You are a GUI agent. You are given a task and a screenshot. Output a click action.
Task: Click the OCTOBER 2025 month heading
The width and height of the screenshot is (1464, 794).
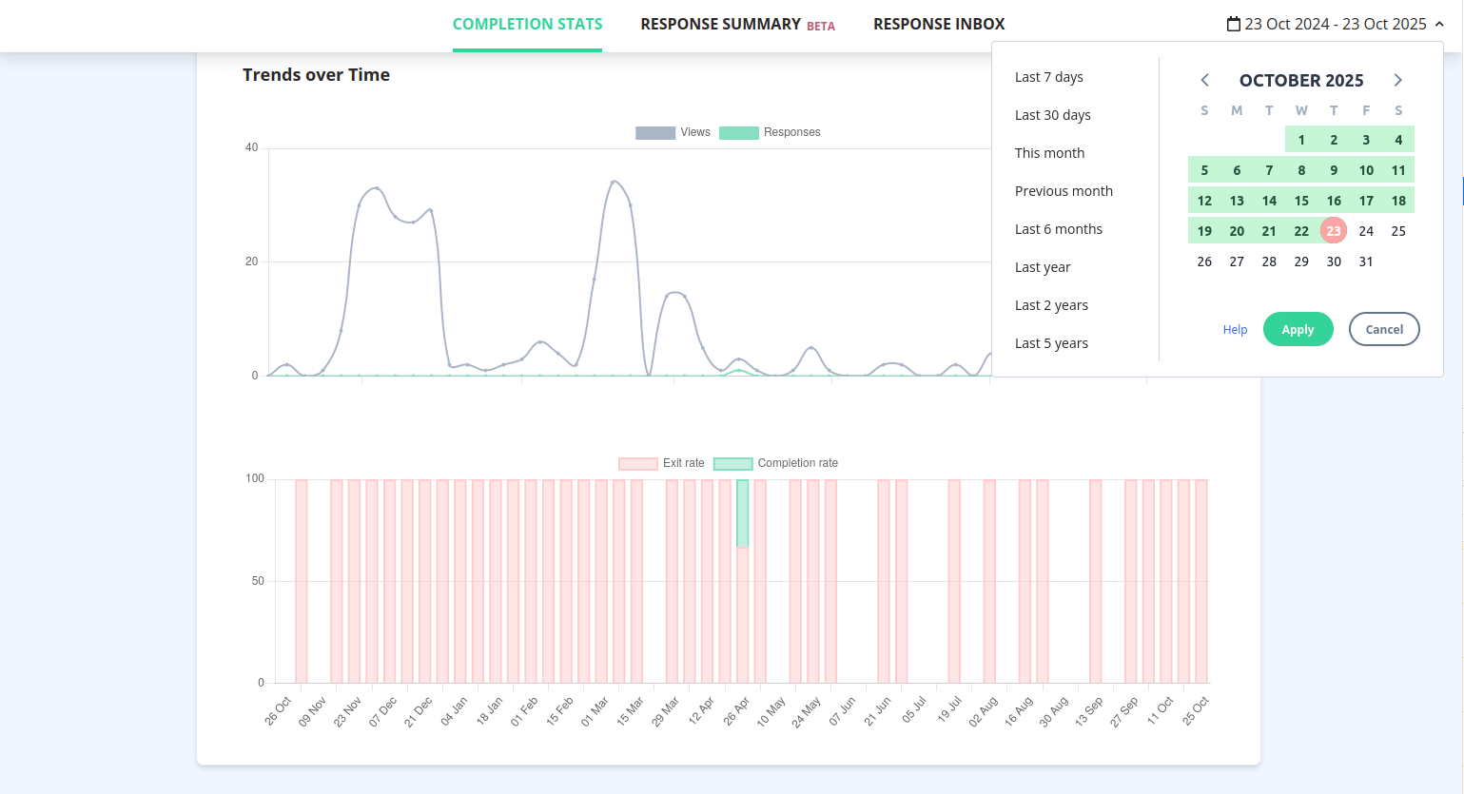1300,80
